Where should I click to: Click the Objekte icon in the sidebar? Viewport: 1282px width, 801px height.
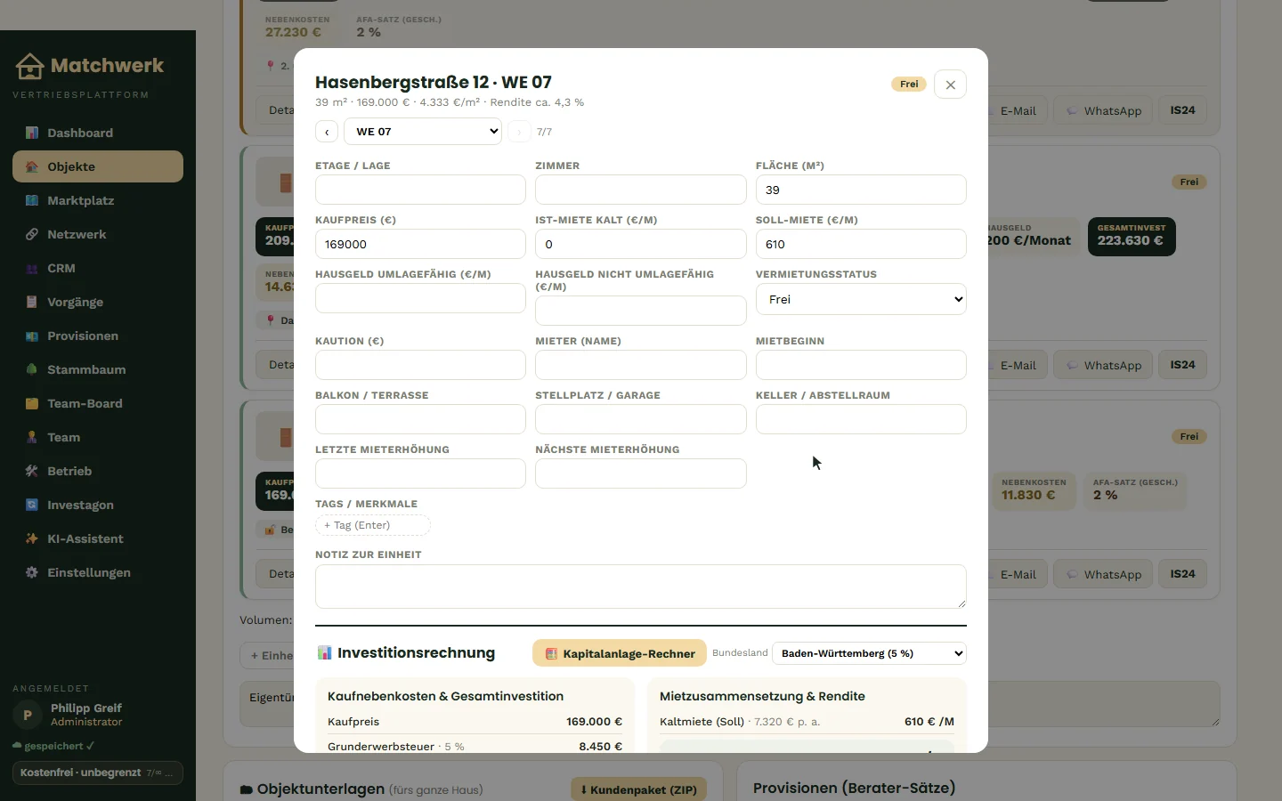pos(32,166)
